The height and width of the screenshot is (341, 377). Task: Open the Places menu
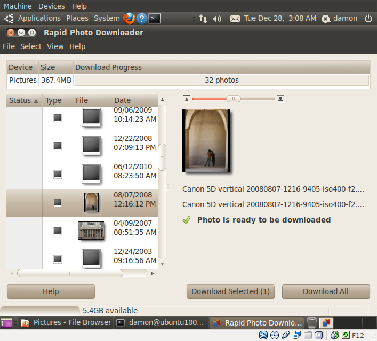point(77,18)
